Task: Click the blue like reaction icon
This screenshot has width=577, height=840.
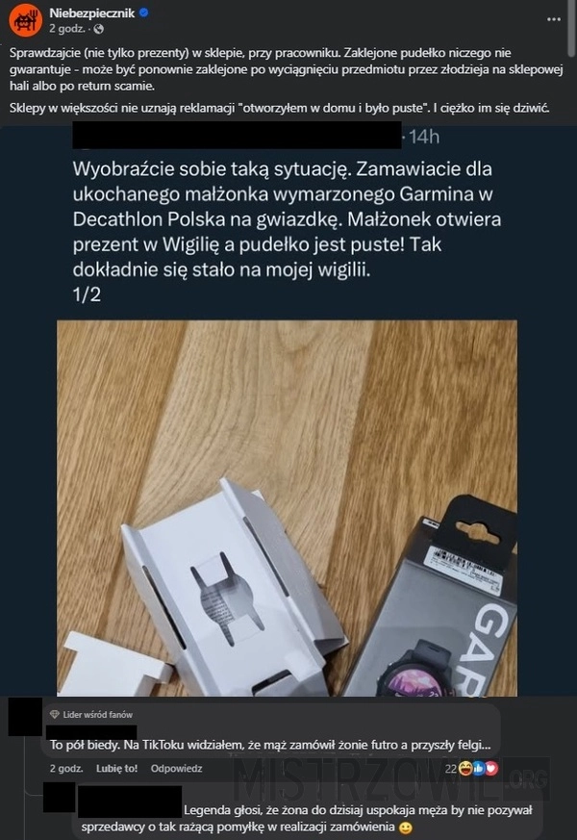Action: point(478,769)
